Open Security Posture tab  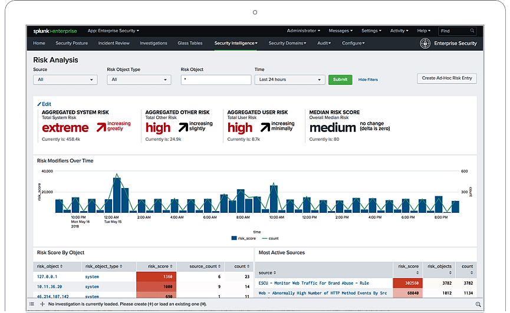click(71, 43)
